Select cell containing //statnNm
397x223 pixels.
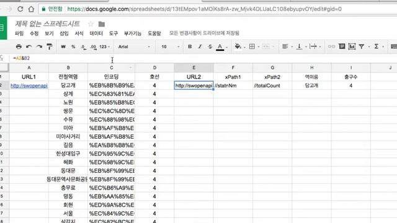tap(233, 85)
